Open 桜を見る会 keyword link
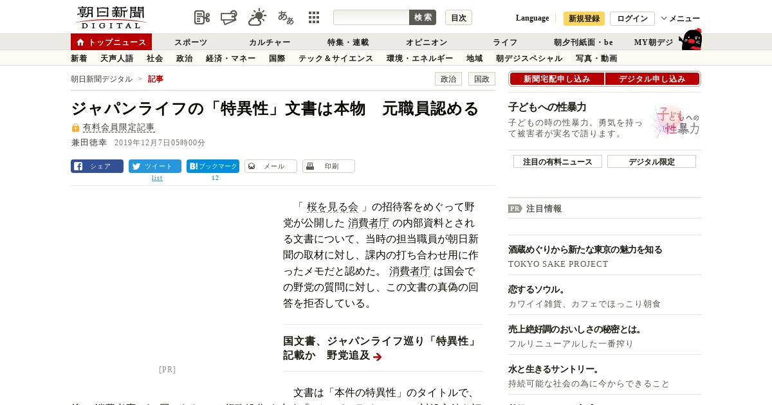The image size is (772, 405). point(333,207)
